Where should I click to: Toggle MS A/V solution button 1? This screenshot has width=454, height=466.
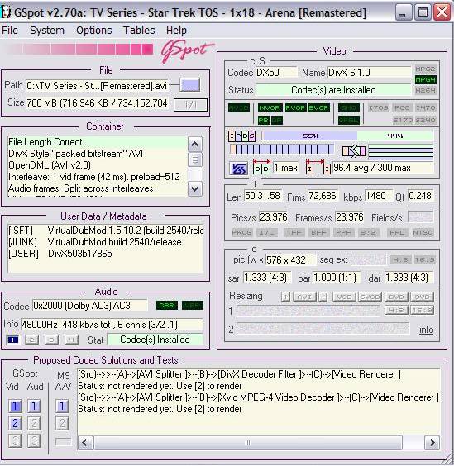[x=62, y=406]
